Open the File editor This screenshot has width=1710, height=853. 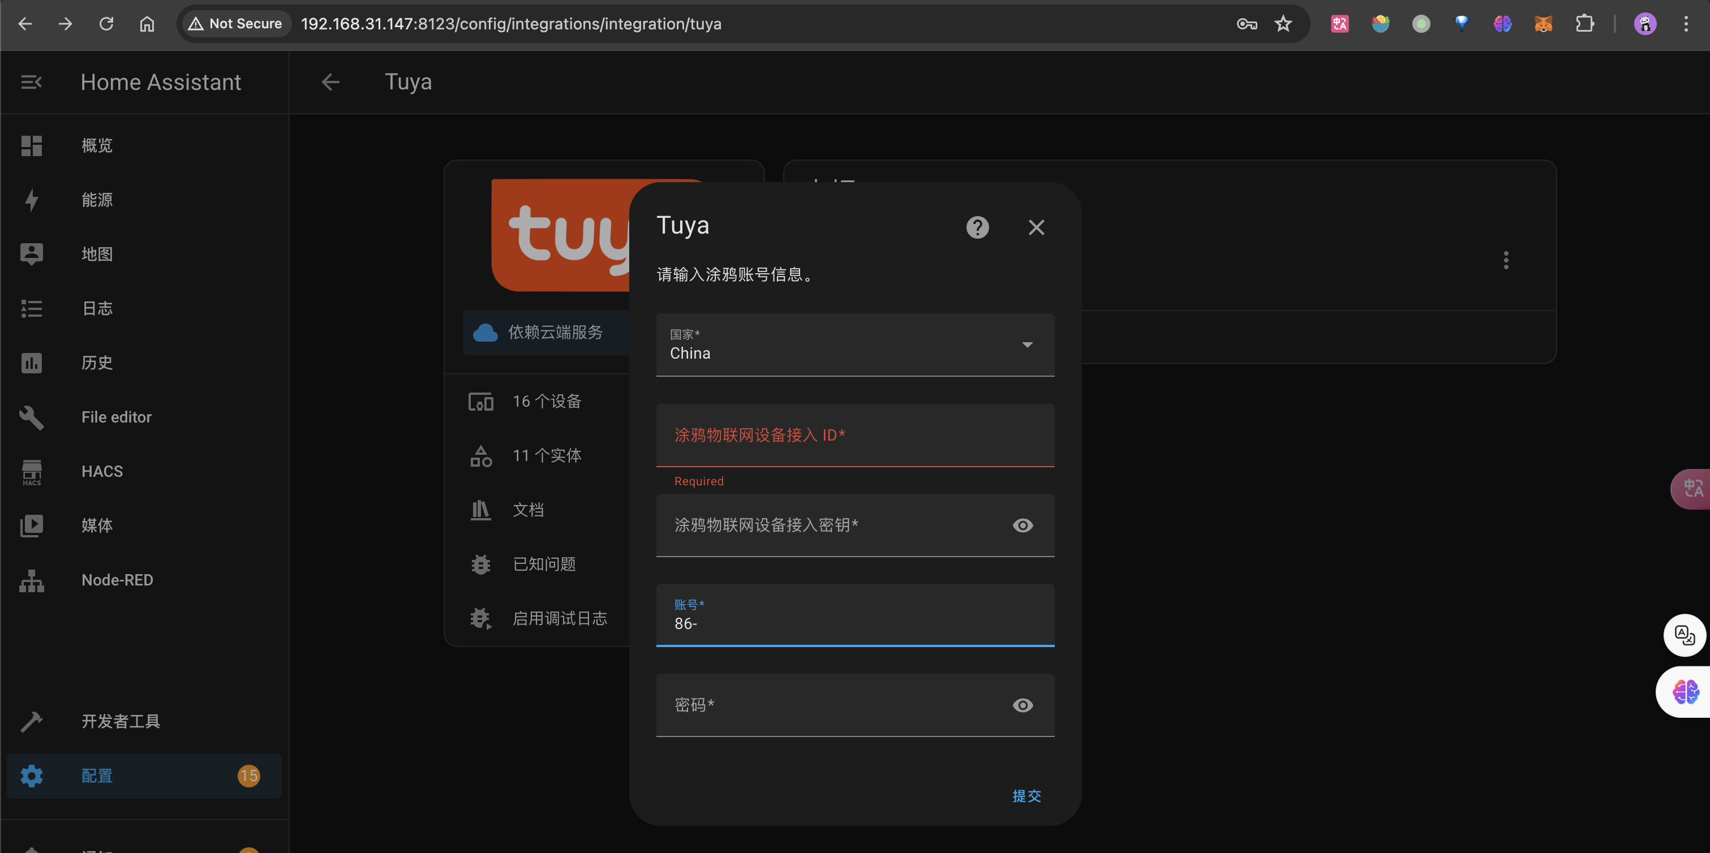pyautogui.click(x=116, y=417)
